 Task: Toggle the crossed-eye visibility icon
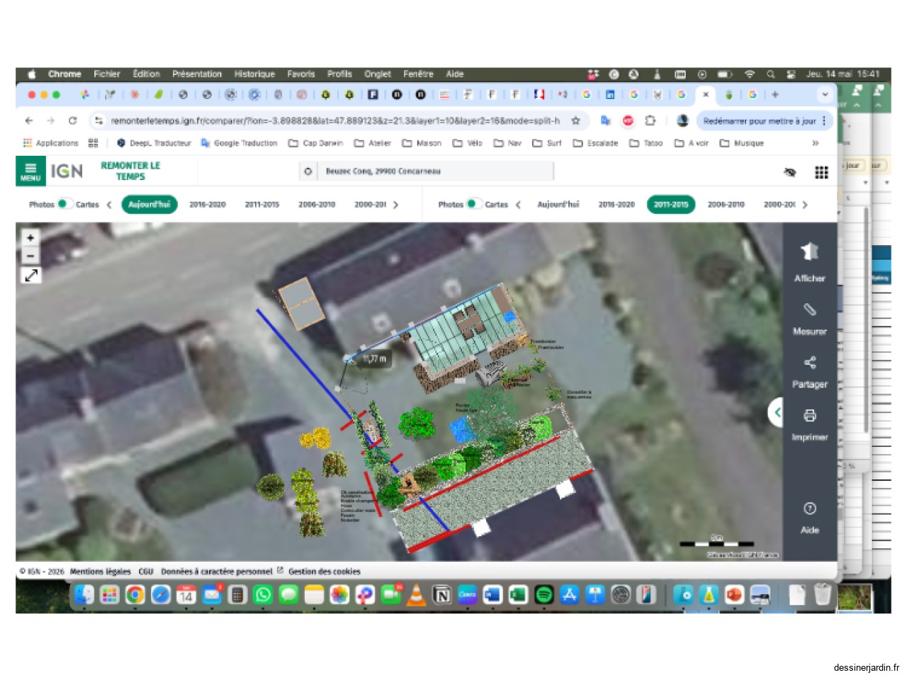pyautogui.click(x=790, y=172)
